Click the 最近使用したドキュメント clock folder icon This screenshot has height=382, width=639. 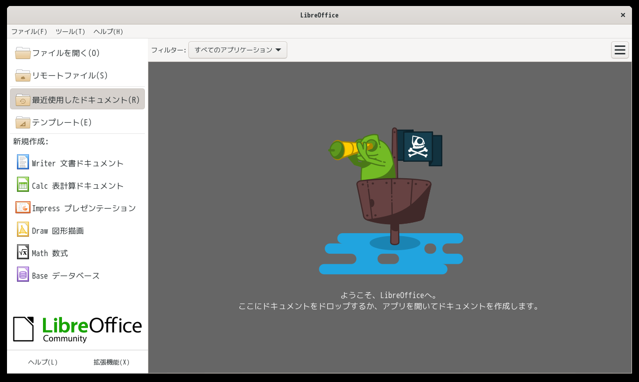pos(23,99)
